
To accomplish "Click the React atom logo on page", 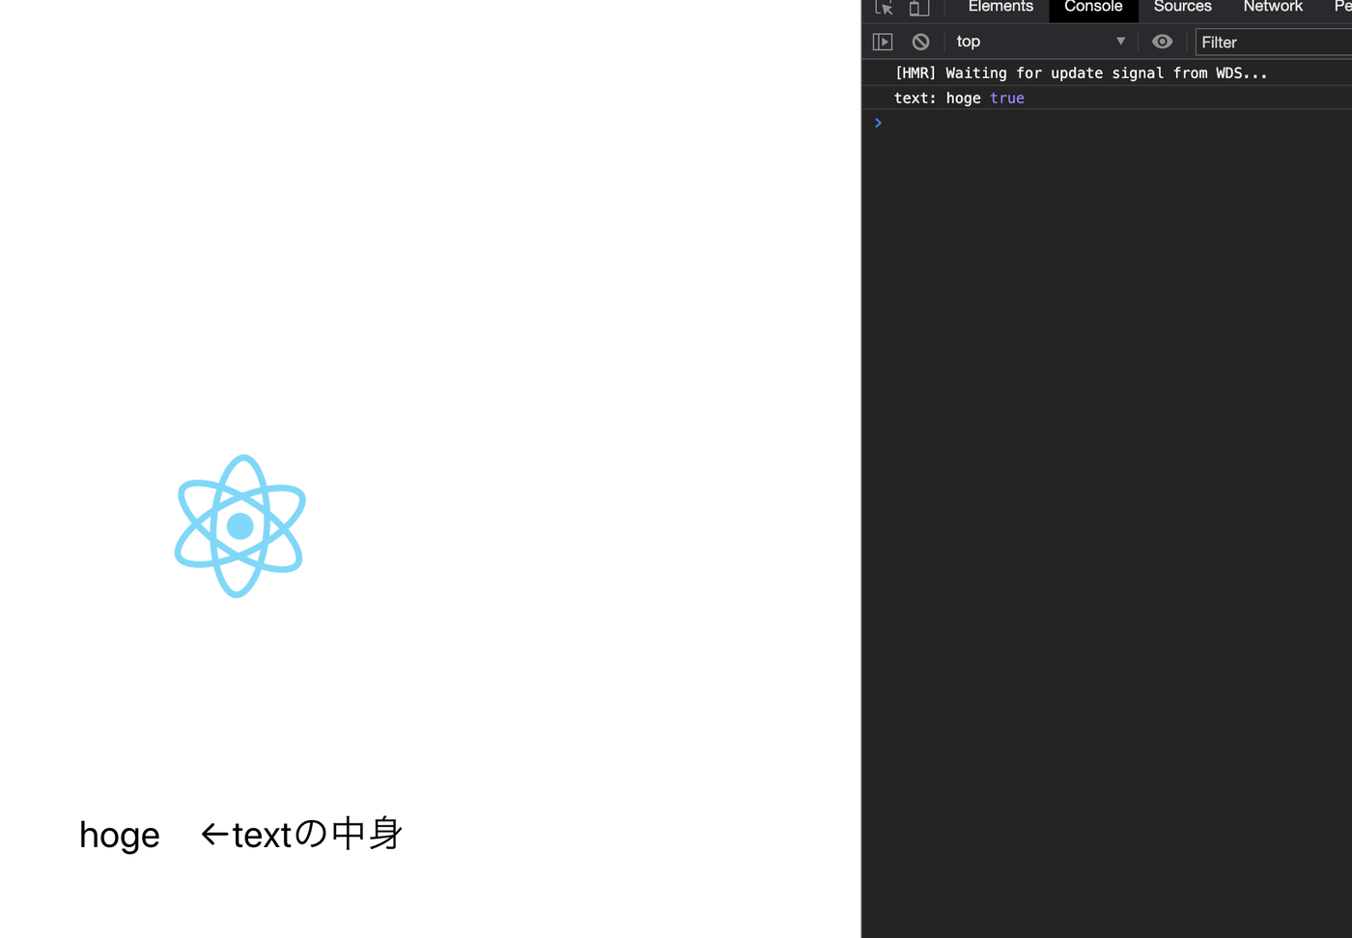I will click(x=240, y=526).
